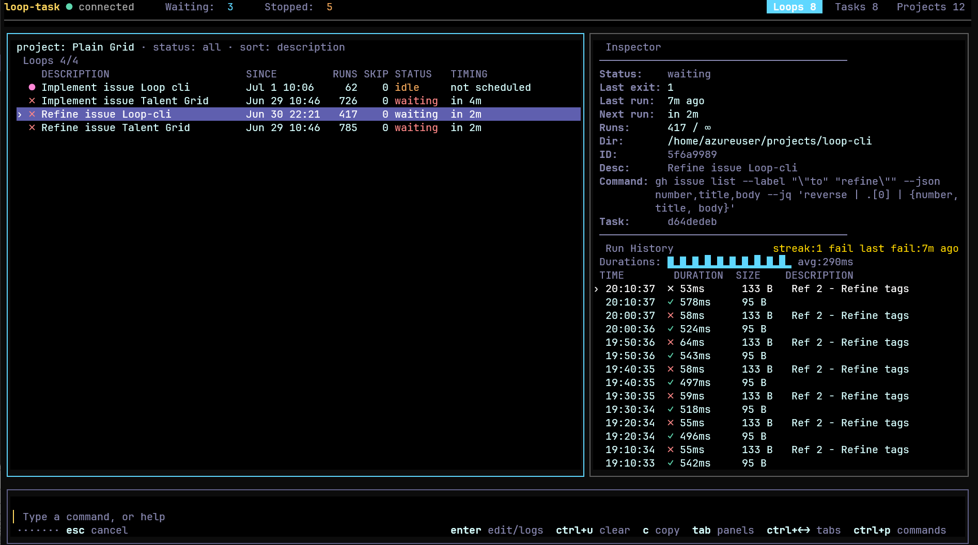Viewport: 978px width, 545px height.
Task: Click the 'project: Plain Grid' filter label
Action: (75, 47)
